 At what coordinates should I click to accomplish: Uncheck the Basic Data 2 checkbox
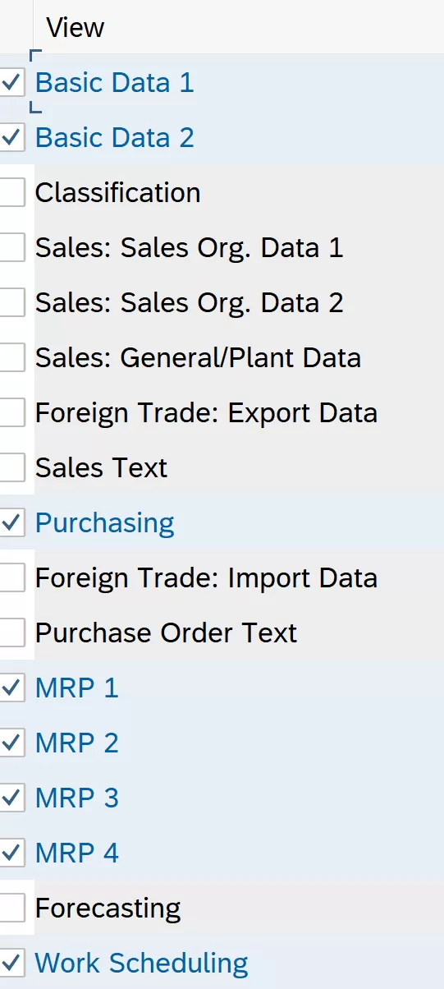coord(11,137)
